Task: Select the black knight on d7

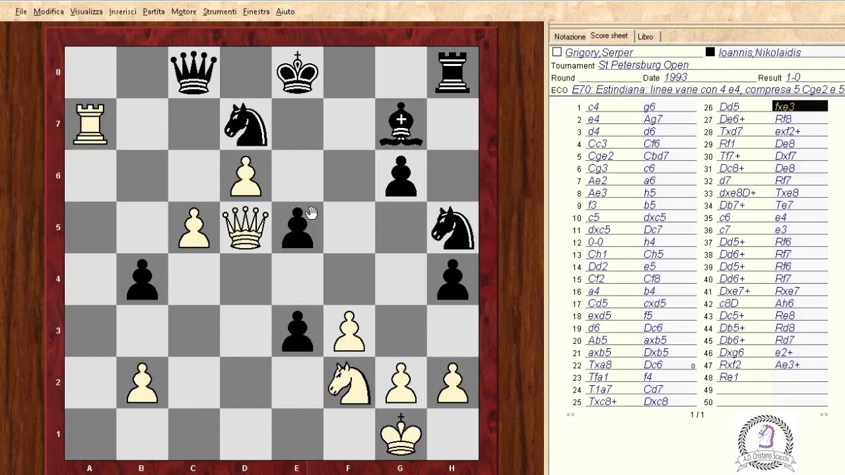Action: [x=246, y=124]
